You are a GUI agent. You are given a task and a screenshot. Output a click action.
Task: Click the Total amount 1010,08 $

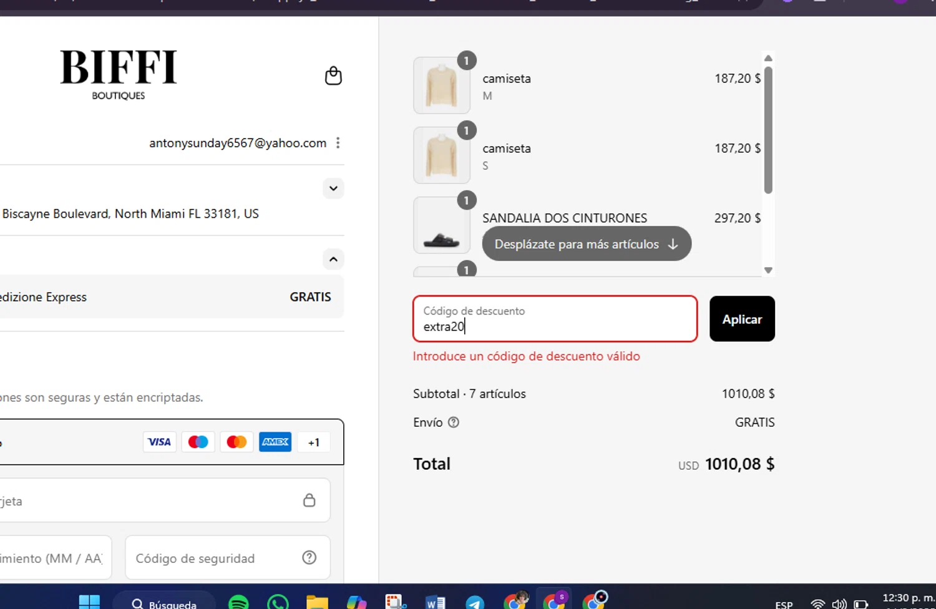pyautogui.click(x=739, y=464)
